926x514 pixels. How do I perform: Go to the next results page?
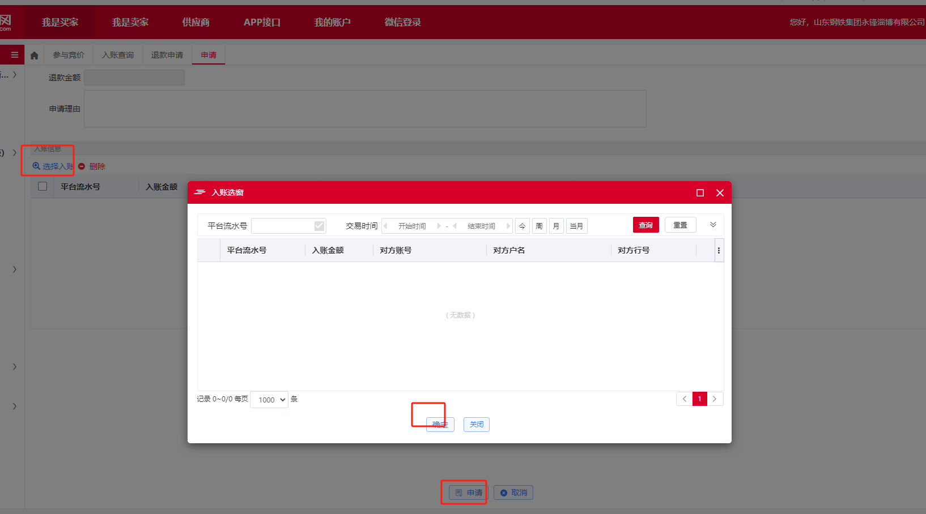pyautogui.click(x=715, y=399)
